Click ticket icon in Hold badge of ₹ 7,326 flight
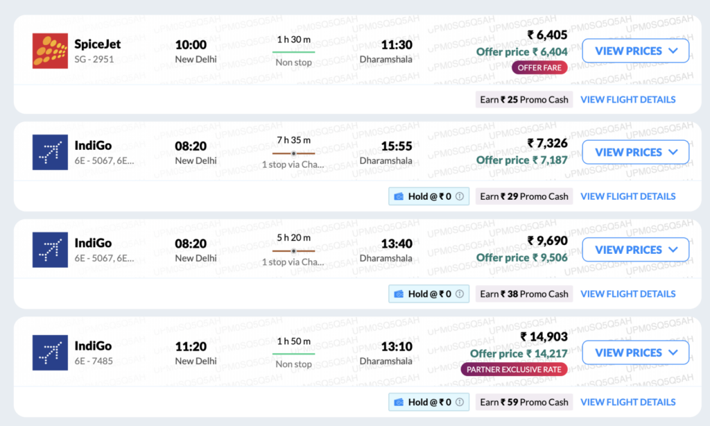710x426 pixels. [399, 196]
